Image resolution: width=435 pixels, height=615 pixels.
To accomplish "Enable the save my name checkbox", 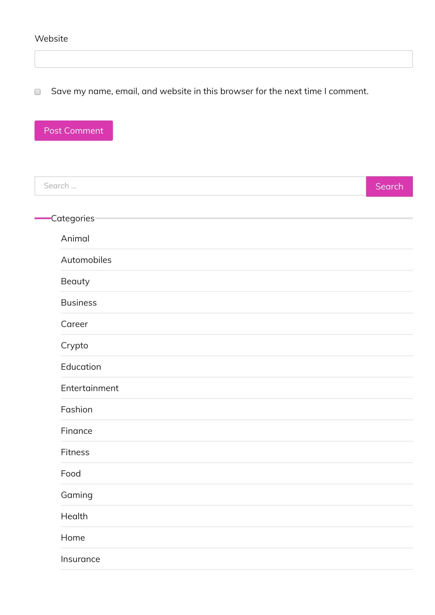I will click(38, 92).
